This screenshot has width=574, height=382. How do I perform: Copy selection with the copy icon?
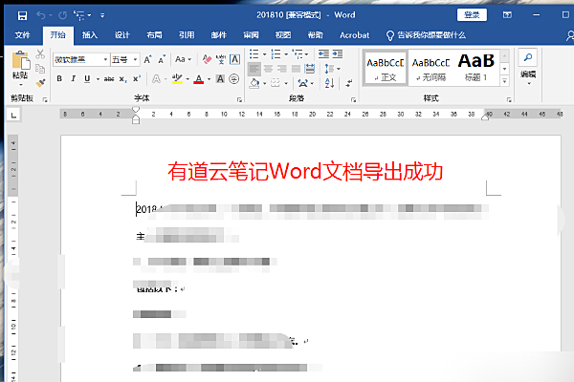(x=40, y=69)
